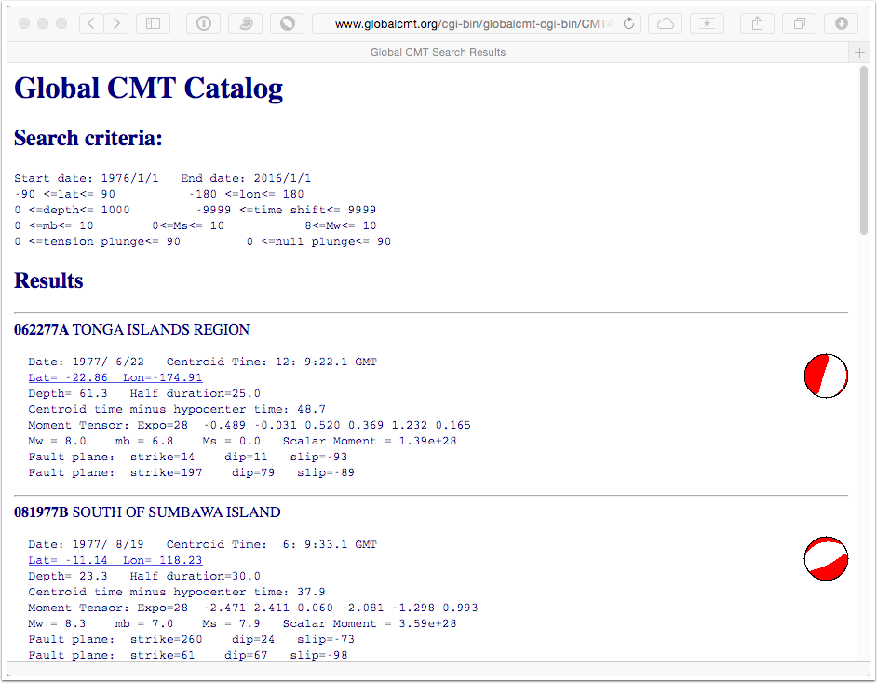The width and height of the screenshot is (877, 683).
Task: Click the Depth= 23.3 value
Action: click(68, 576)
